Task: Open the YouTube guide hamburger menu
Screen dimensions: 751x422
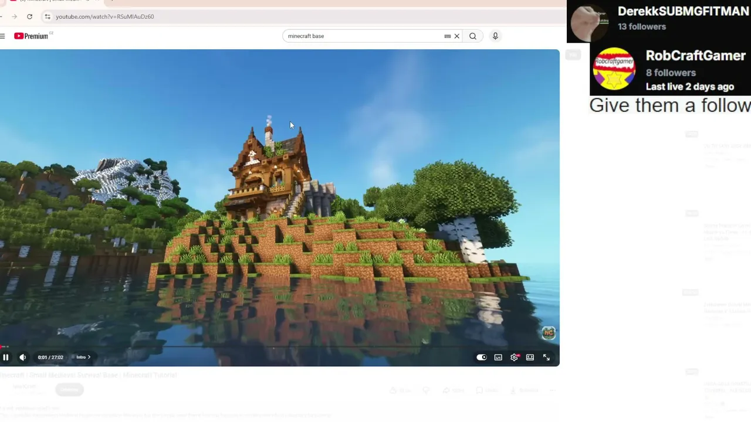Action: 3,36
